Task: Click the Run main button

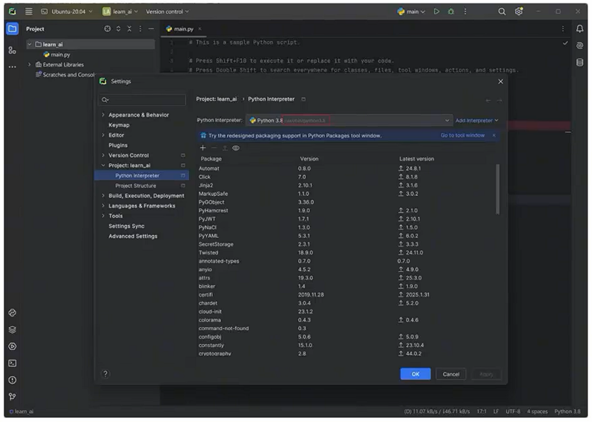Action: [x=436, y=11]
